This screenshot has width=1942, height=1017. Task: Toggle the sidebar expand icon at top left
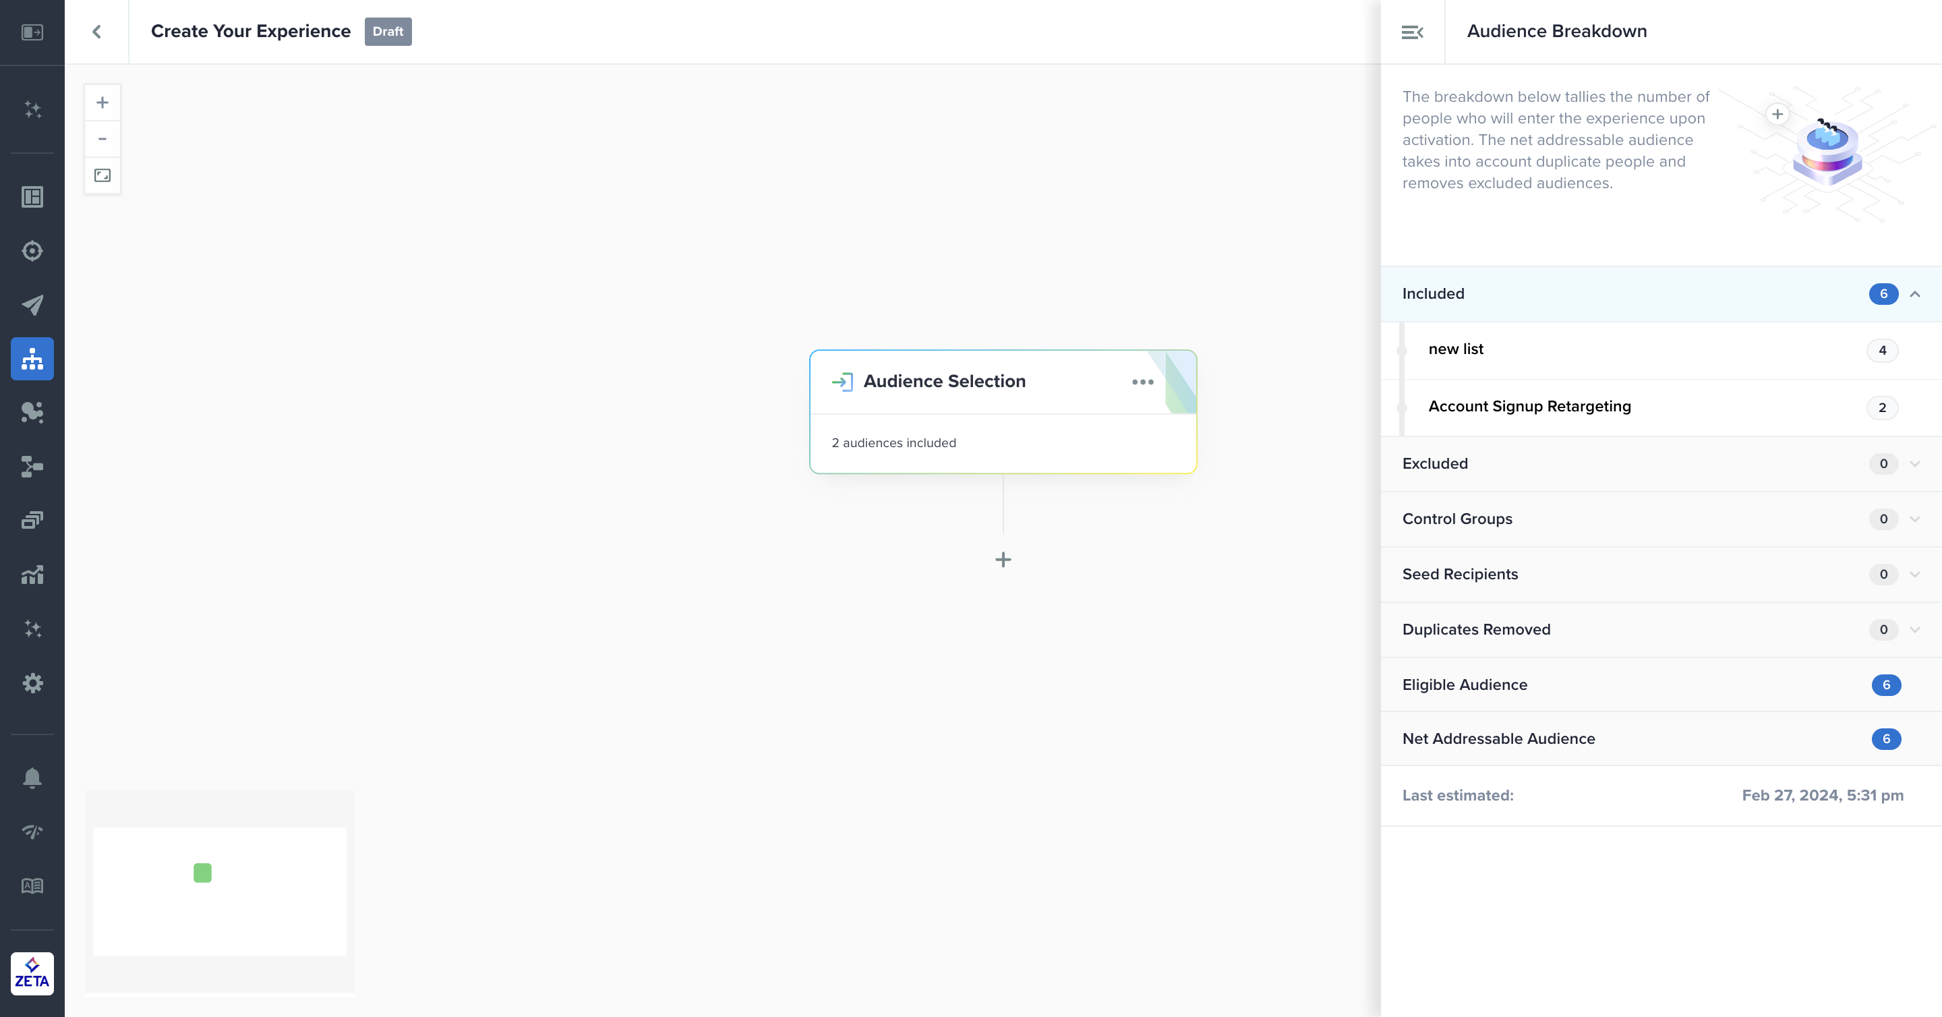click(x=32, y=32)
